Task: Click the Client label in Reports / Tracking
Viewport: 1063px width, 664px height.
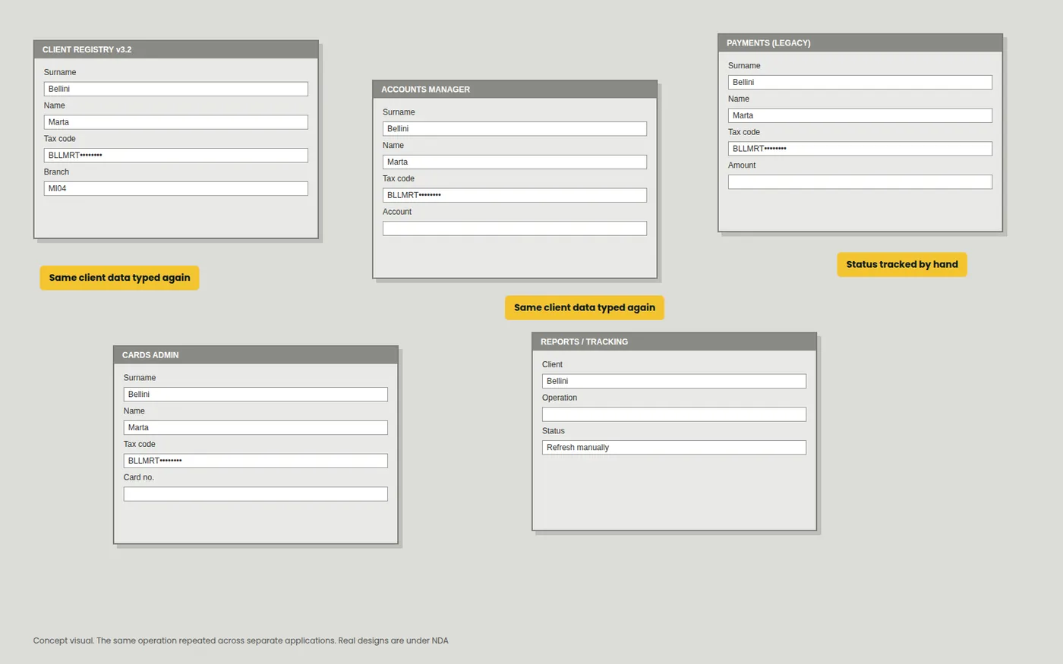Action: point(552,365)
